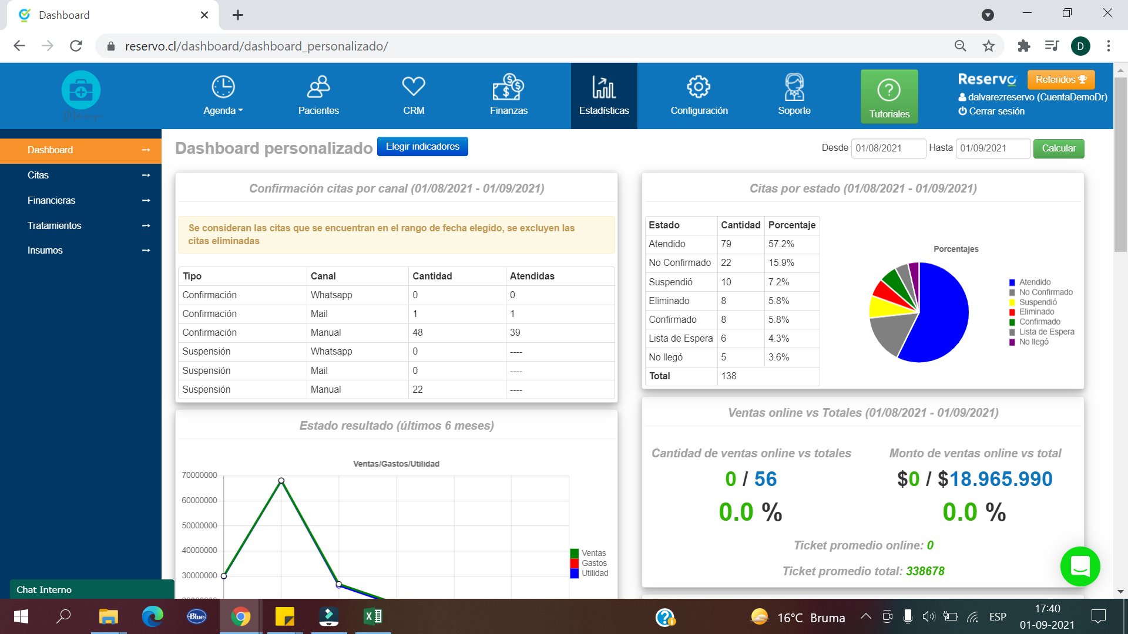Image resolution: width=1128 pixels, height=634 pixels.
Task: Select the Estadísticas navigation tab
Action: pos(604,96)
